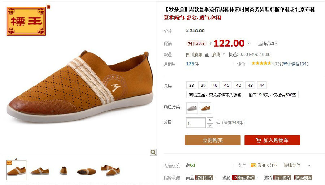
Task: Increase quantity with the up arrow
Action: point(210,120)
